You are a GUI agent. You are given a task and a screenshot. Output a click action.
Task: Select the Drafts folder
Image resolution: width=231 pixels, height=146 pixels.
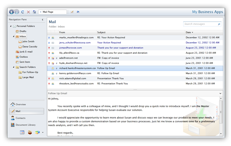coord(21,31)
